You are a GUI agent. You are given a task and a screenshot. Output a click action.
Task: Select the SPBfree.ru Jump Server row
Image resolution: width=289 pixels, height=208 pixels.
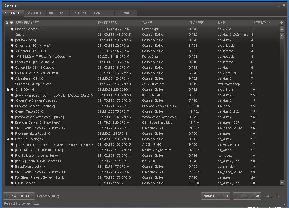(x=142, y=84)
